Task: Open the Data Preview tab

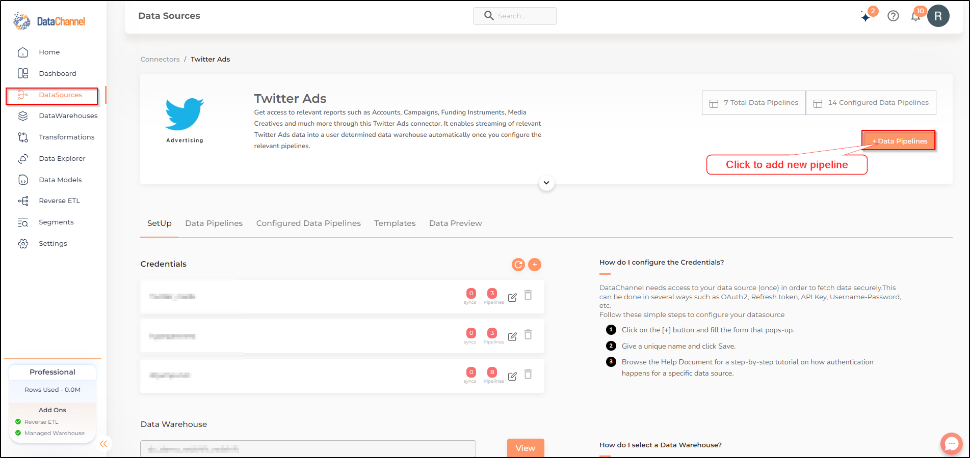Action: (456, 223)
